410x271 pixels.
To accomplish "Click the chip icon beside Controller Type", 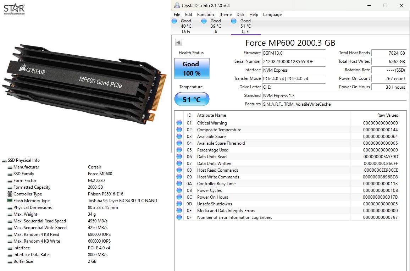I will (10, 194).
